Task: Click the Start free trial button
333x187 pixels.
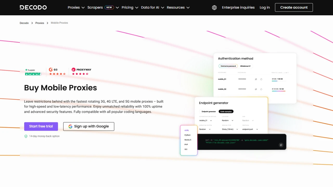Action: pyautogui.click(x=41, y=126)
